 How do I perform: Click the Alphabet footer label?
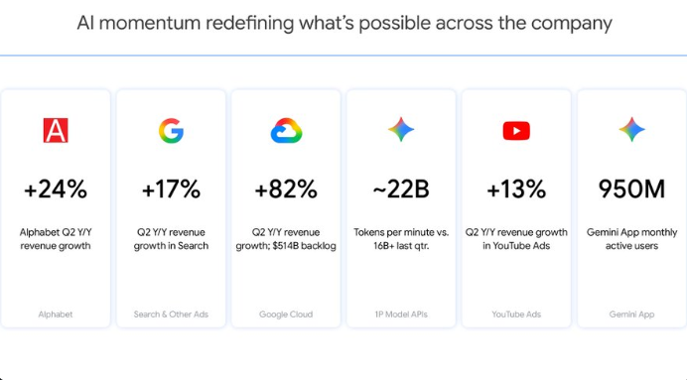56,314
